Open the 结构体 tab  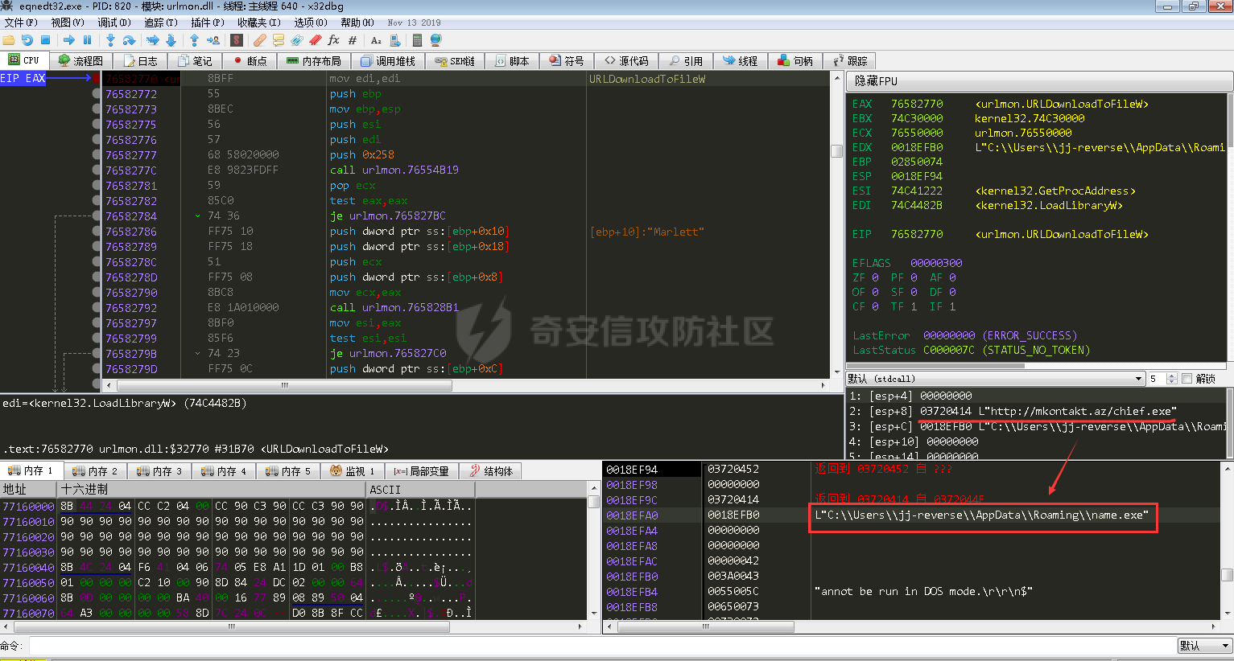click(x=491, y=471)
